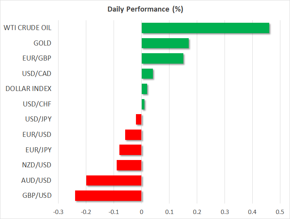Image resolution: width=290 pixels, height=219 pixels.
Task: Click the EUR/GBP green bar
Action: tap(163, 59)
